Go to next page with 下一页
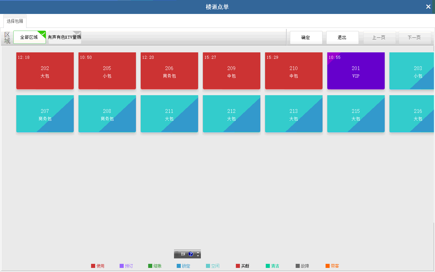This screenshot has height=272, width=435. 415,37
